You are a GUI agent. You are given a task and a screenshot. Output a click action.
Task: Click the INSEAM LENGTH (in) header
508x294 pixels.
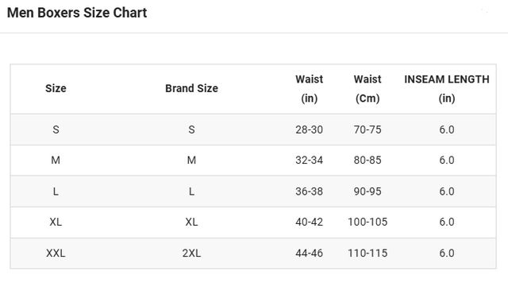(x=447, y=89)
